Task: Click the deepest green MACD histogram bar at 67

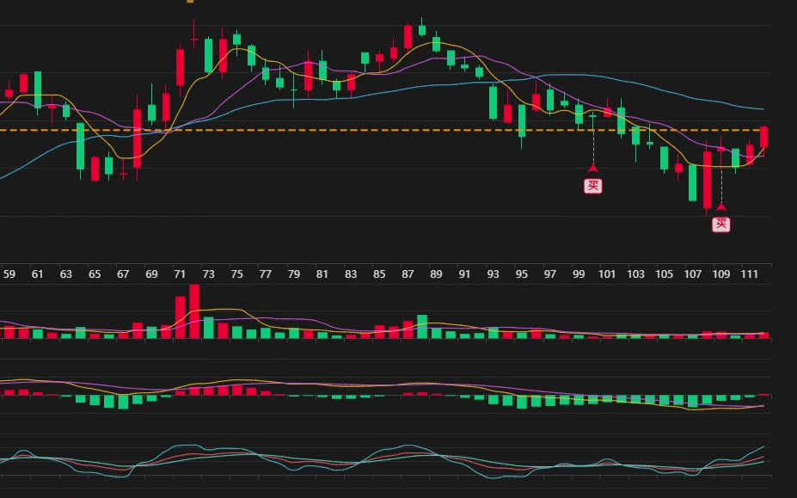Action: [123, 402]
